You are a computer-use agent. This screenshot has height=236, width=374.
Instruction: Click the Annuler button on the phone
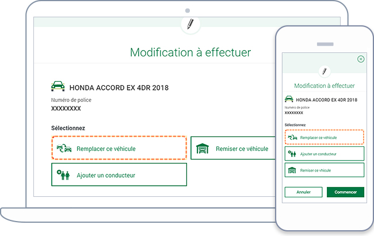[x=303, y=192]
